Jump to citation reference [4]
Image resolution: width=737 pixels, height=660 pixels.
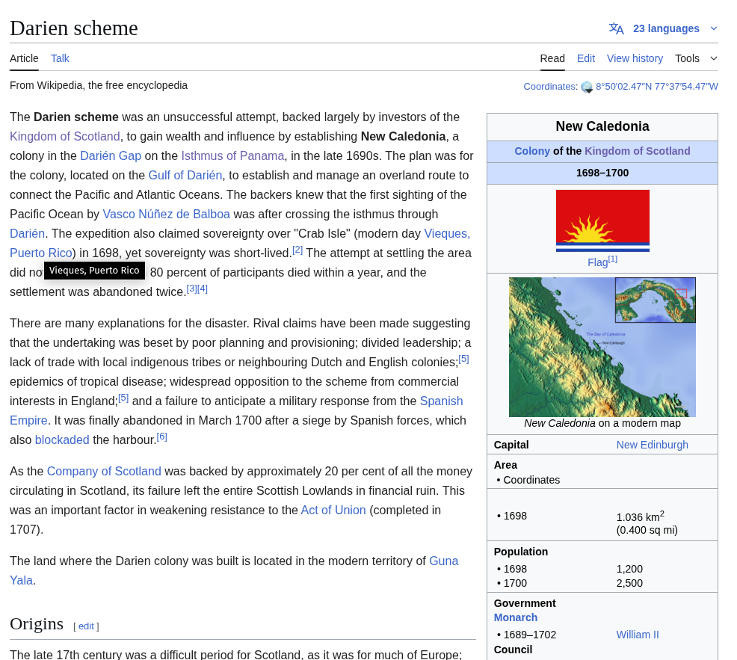point(203,289)
